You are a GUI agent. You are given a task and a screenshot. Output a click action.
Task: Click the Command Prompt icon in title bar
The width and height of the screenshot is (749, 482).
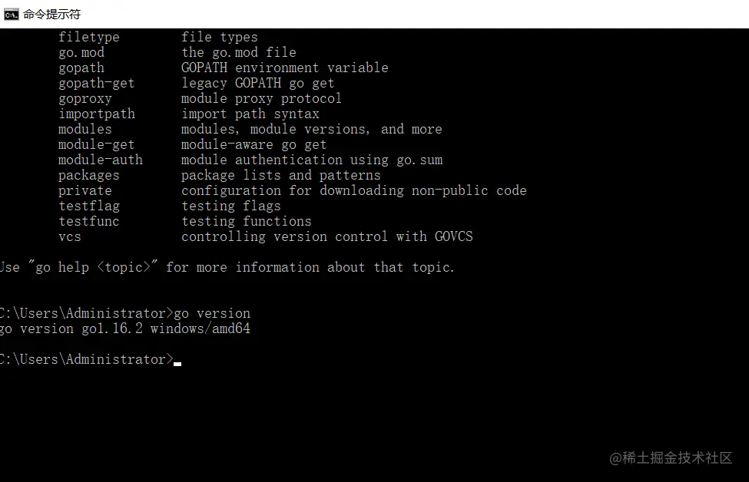click(x=12, y=14)
